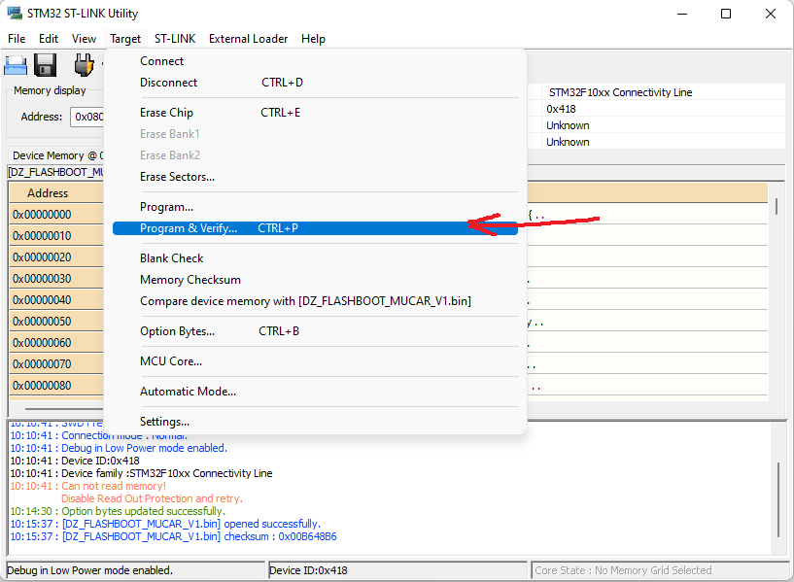Choose Memory Checksum menu entry
This screenshot has width=794, height=582.
pyautogui.click(x=315, y=280)
